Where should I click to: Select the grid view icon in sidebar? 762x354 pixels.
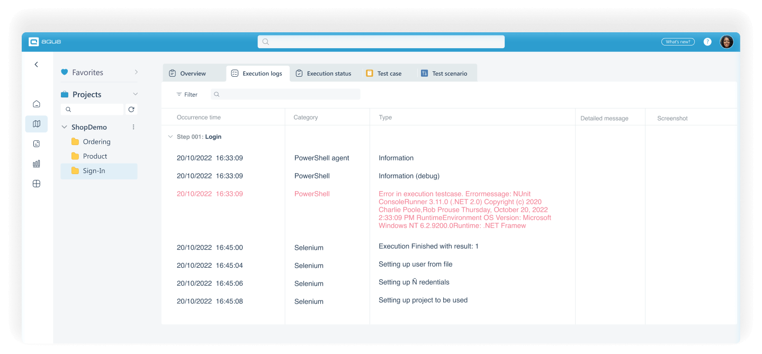coord(36,184)
